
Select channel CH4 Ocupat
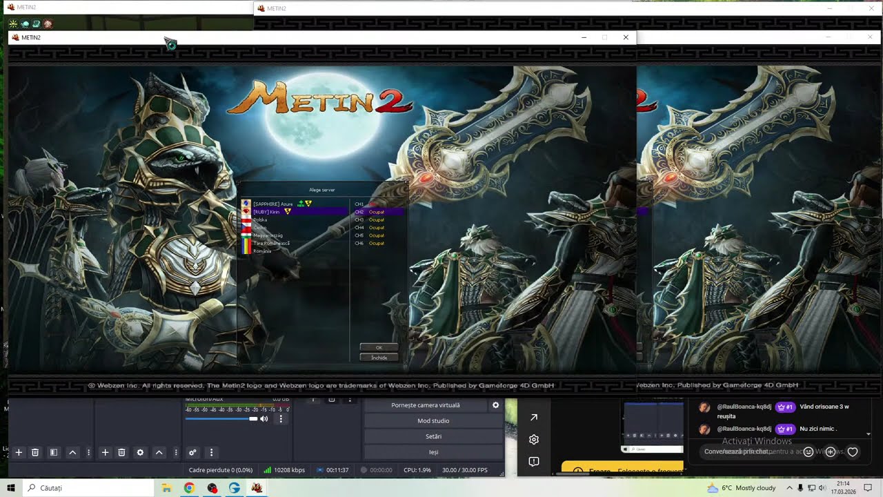(378, 227)
